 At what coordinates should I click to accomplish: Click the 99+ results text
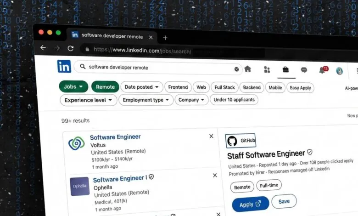point(75,121)
